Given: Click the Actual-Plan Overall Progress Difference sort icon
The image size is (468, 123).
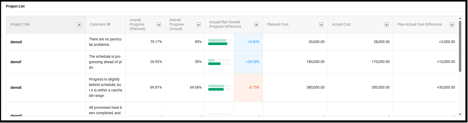Looking at the screenshot, I should tap(256, 25).
